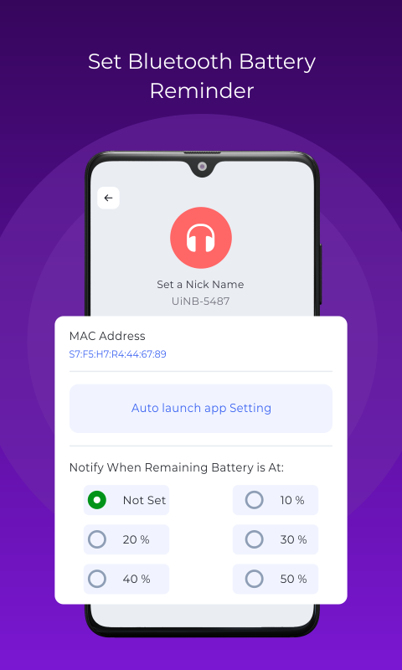This screenshot has height=670, width=402.
Task: Click the MAC Address label
Action: pos(107,337)
